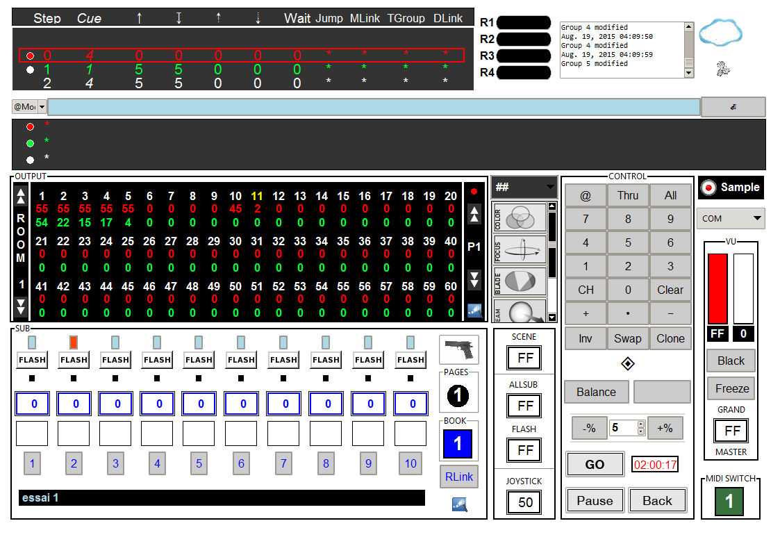Select the BLADE attribute icon
The image size is (780, 537).
tap(519, 281)
